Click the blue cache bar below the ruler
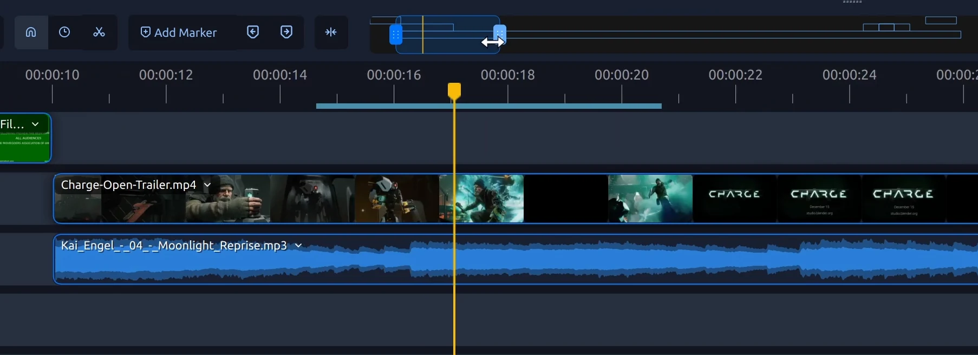 point(488,106)
